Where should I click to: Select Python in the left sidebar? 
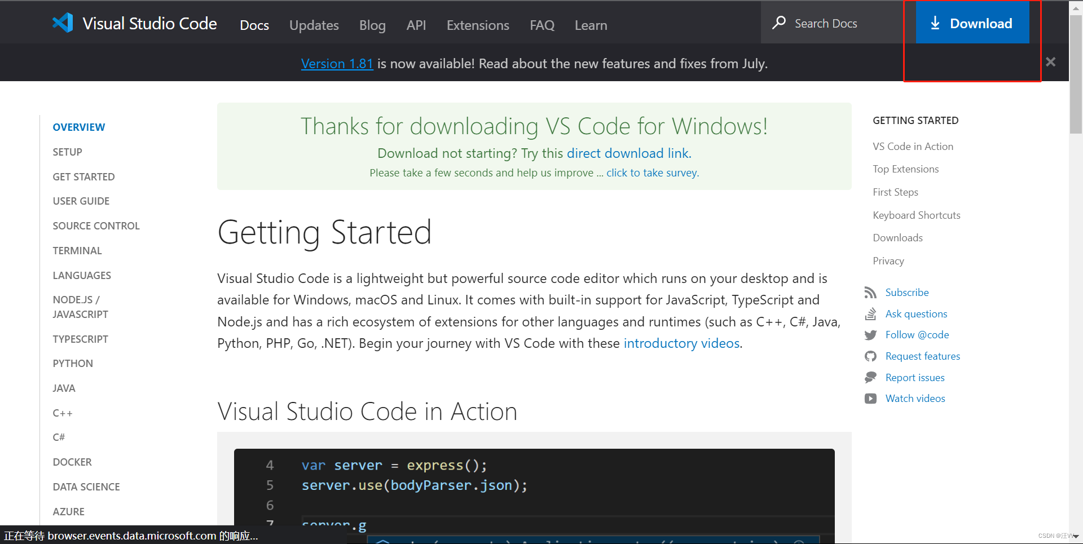point(73,364)
